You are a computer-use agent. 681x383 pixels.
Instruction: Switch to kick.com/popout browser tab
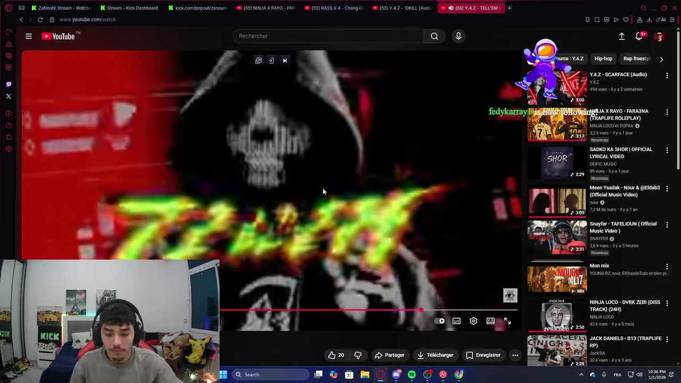(197, 8)
